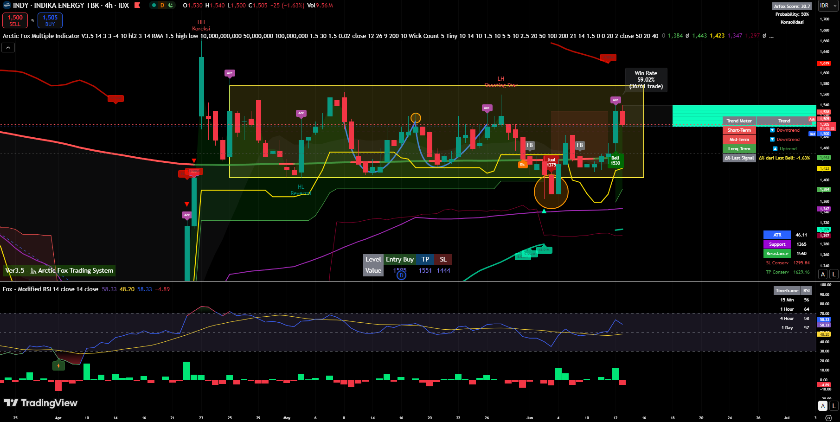
Task: Click the red Mid-Term cell
Action: 739,140
